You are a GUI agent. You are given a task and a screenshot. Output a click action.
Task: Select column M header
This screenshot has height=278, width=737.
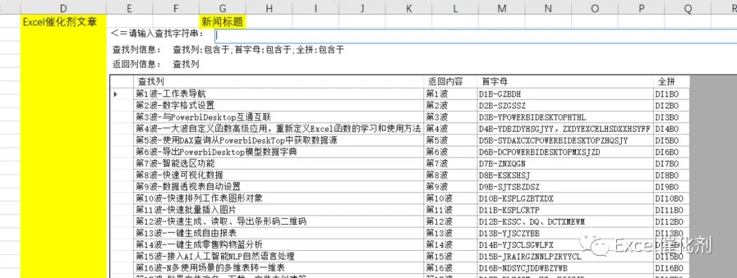[x=502, y=7]
